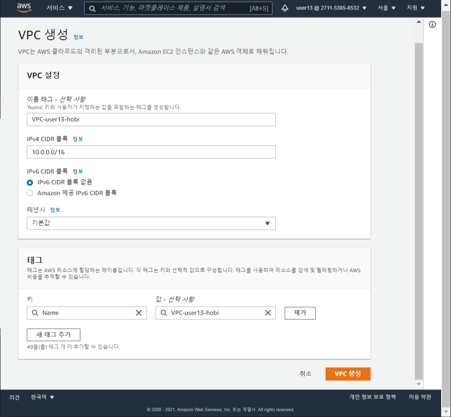The height and width of the screenshot is (417, 451).
Task: Click the orange VPC 생성 button
Action: click(x=348, y=374)
